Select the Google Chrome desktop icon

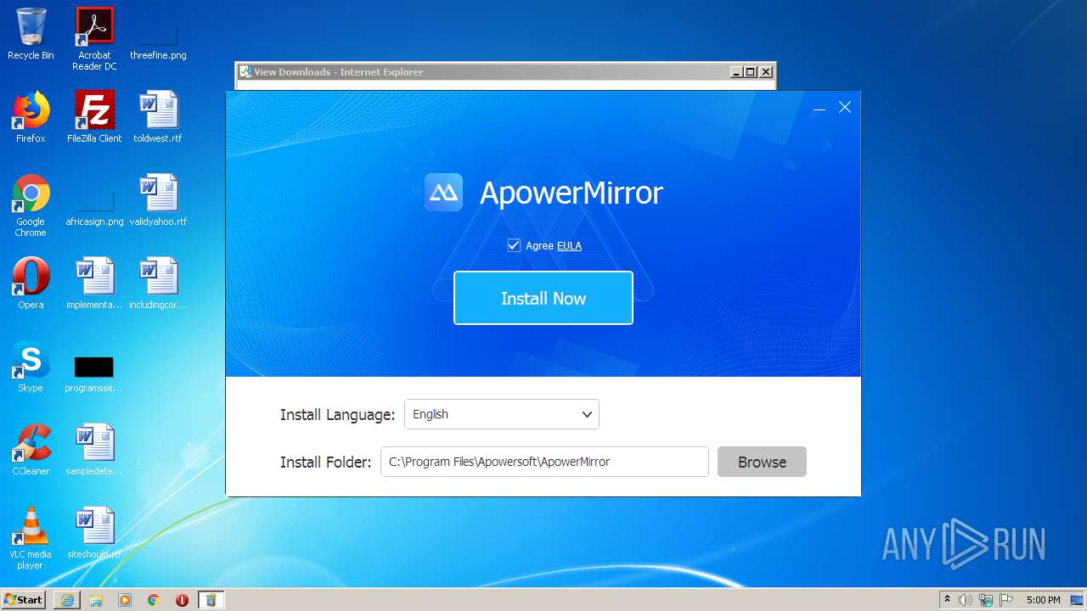coord(31,205)
